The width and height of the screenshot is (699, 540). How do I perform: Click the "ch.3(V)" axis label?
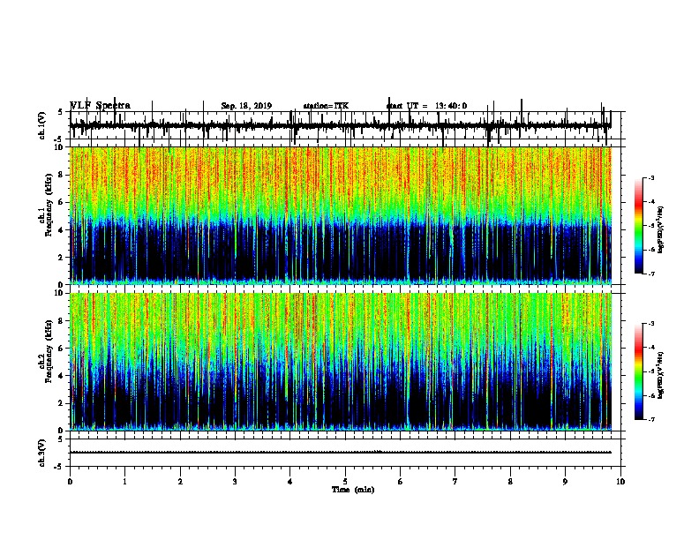point(42,453)
